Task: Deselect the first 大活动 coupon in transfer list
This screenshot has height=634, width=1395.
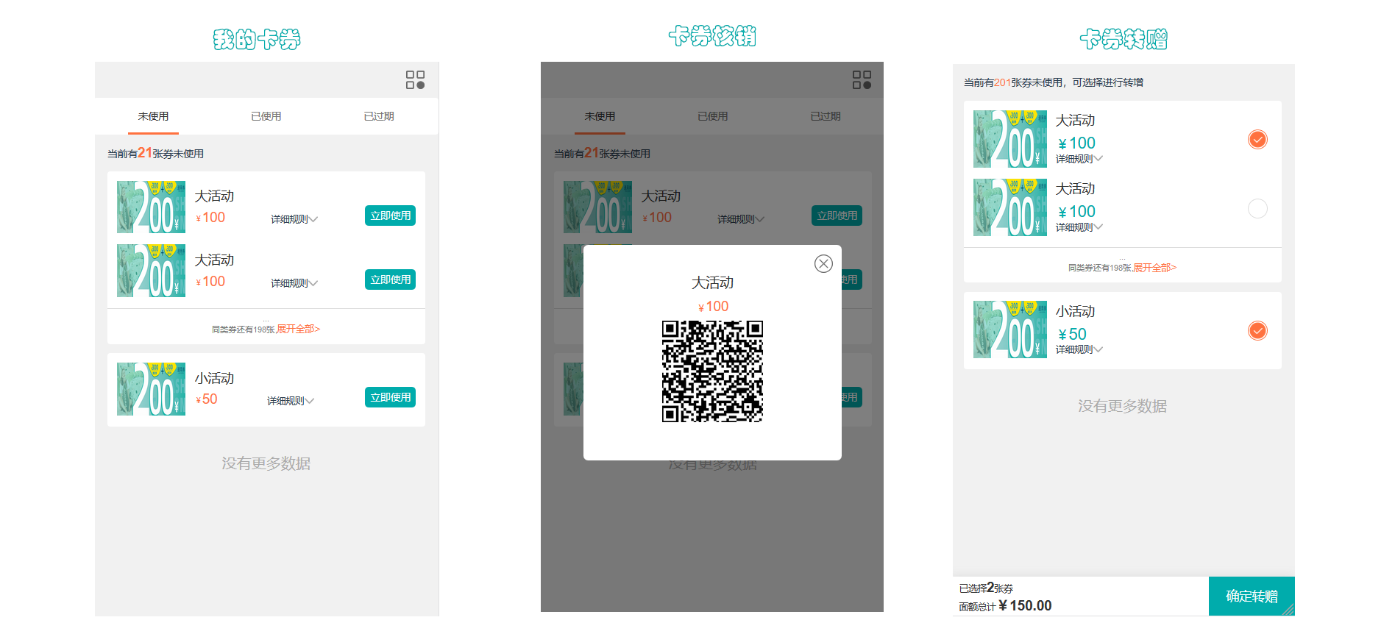Action: pyautogui.click(x=1257, y=140)
